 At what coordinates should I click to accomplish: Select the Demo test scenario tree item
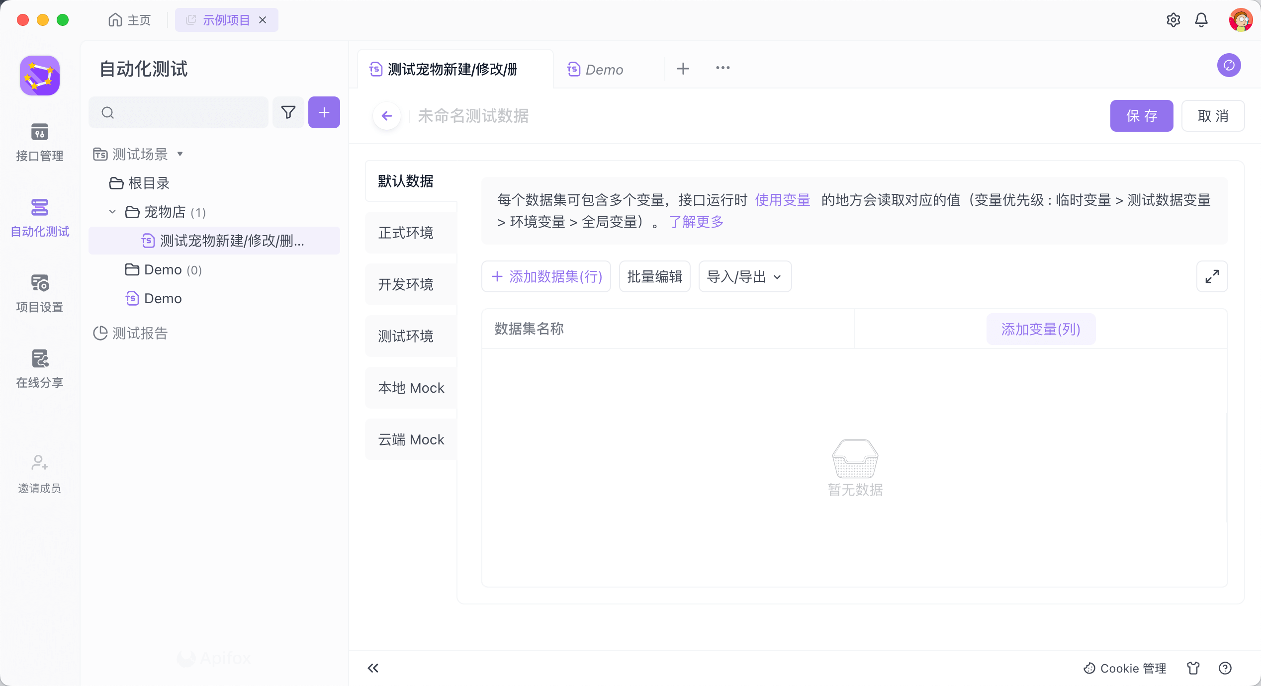[163, 298]
